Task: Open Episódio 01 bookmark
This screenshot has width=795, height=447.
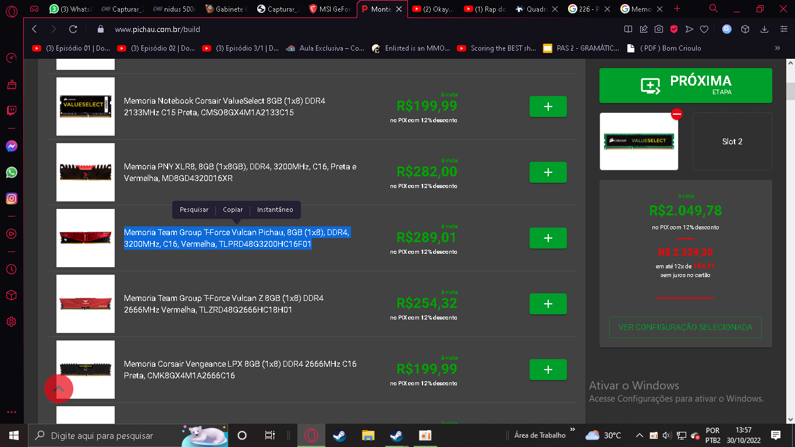Action: click(71, 48)
